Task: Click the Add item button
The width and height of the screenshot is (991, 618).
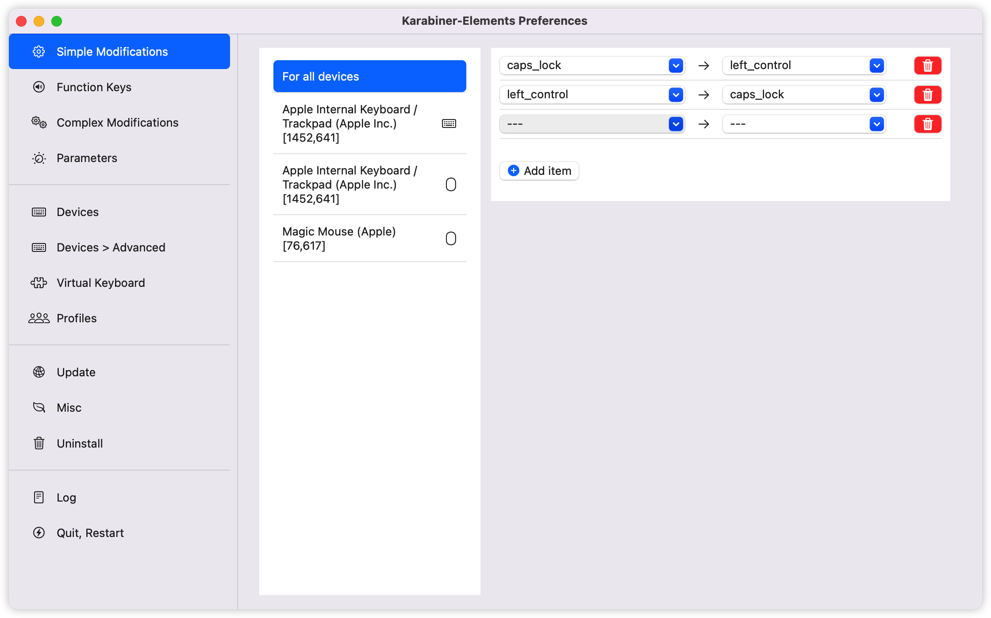Action: click(539, 171)
